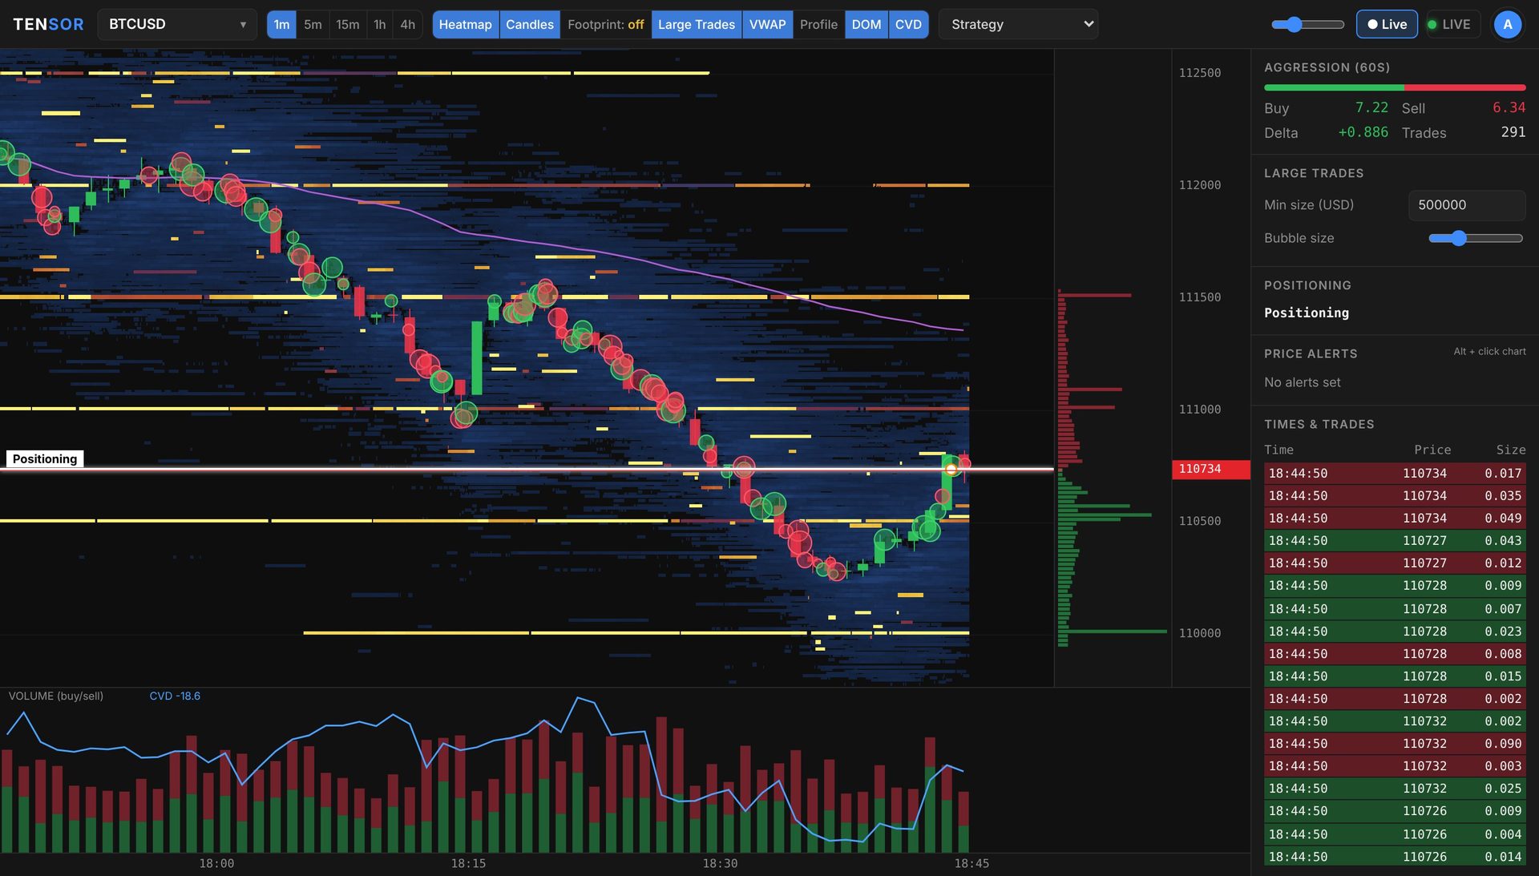Click the PRICE ALERTS section header

[x=1311, y=353]
